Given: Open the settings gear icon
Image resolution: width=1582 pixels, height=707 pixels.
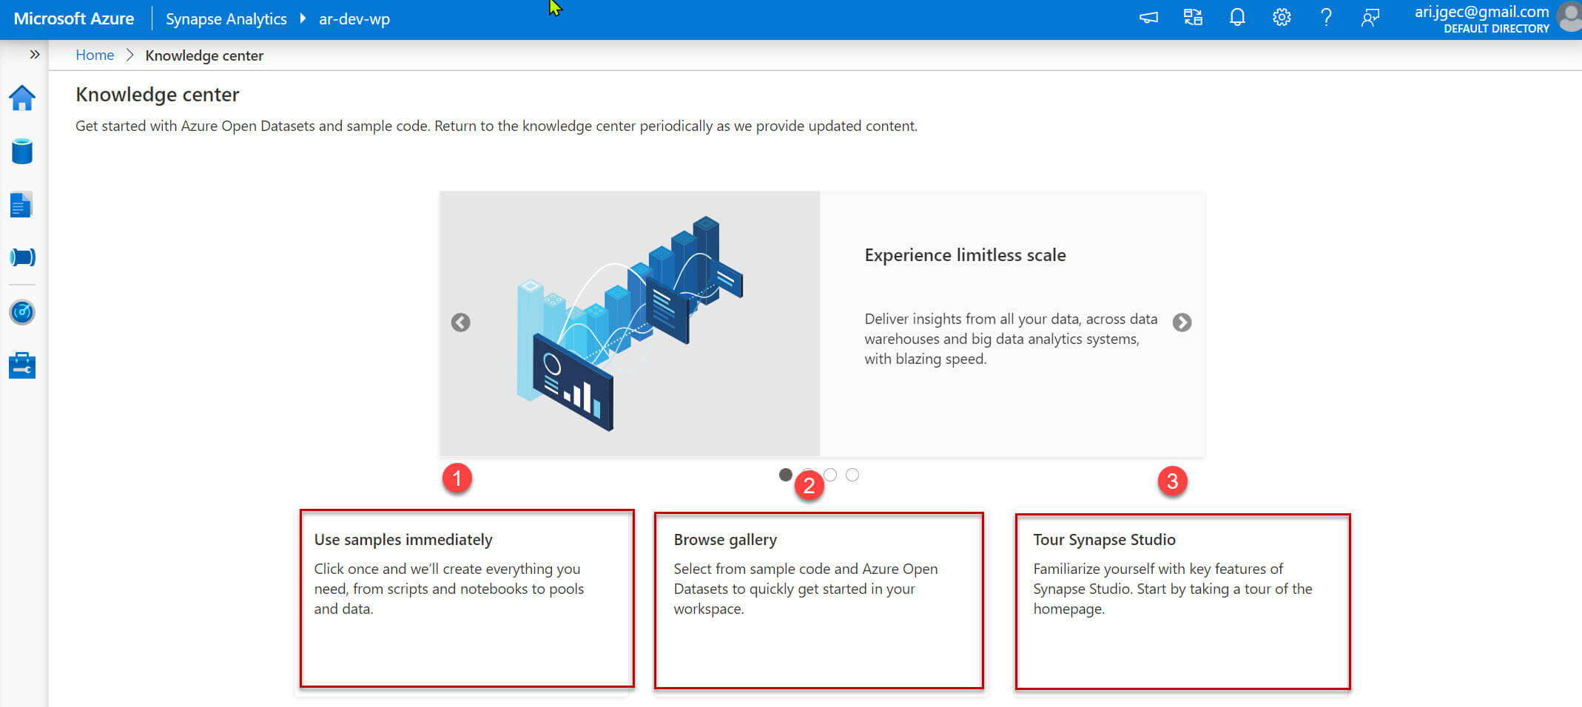Looking at the screenshot, I should (1282, 18).
